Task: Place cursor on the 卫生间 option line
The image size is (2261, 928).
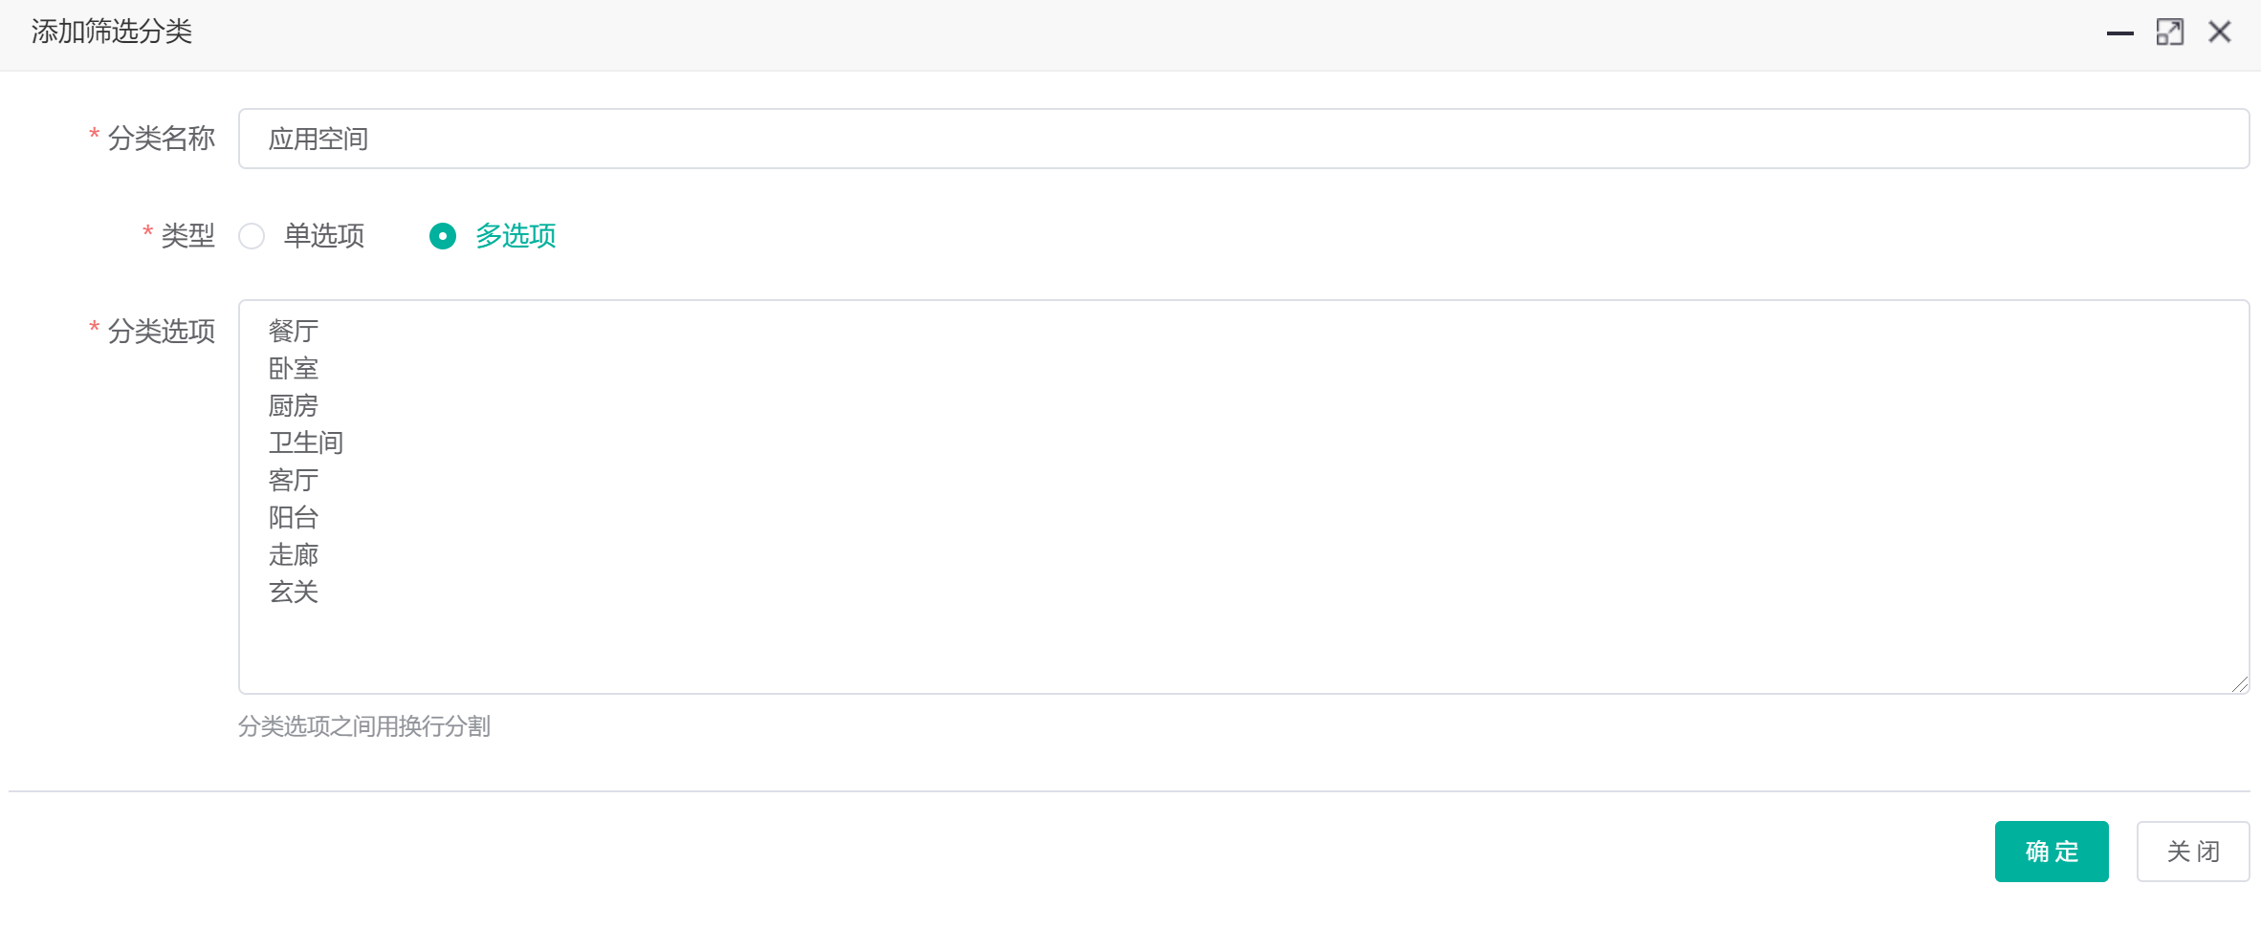Action: click(306, 443)
